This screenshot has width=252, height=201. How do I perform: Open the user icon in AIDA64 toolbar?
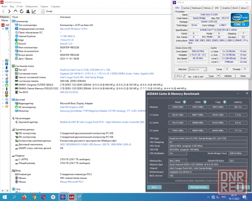click(28, 11)
